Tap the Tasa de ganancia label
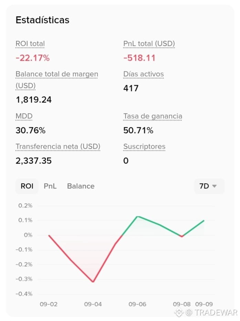This screenshot has height=321, width=240. pyautogui.click(x=153, y=116)
